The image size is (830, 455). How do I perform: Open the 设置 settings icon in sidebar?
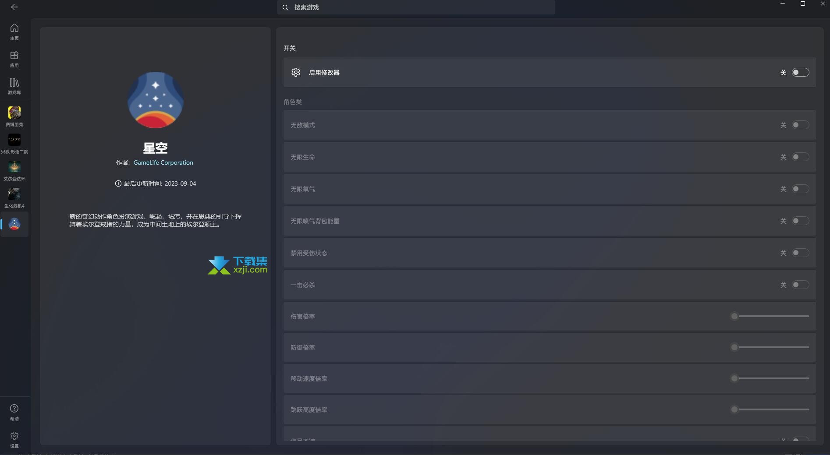coord(14,436)
